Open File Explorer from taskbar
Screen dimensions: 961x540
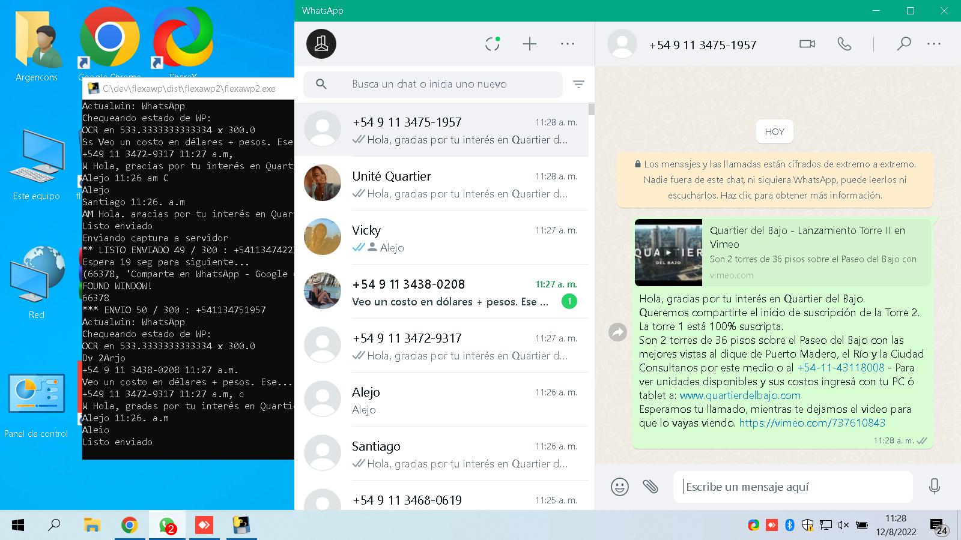tap(92, 526)
